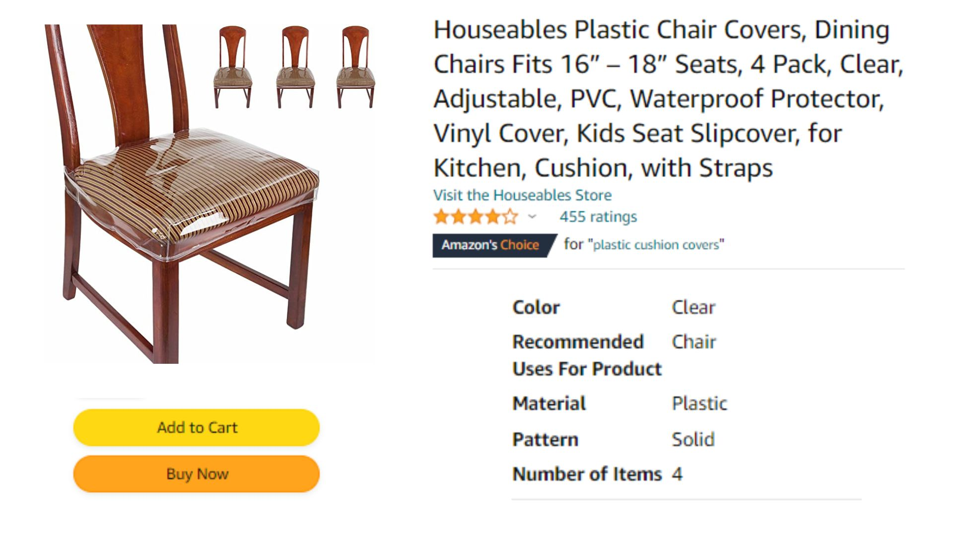Click the first filled orange star

point(441,217)
